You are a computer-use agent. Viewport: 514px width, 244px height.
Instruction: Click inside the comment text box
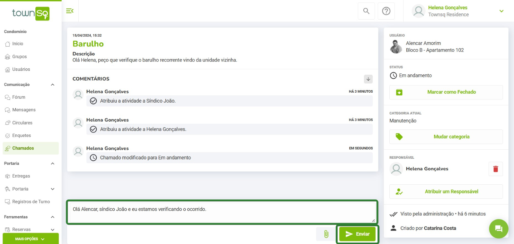pyautogui.click(x=222, y=212)
